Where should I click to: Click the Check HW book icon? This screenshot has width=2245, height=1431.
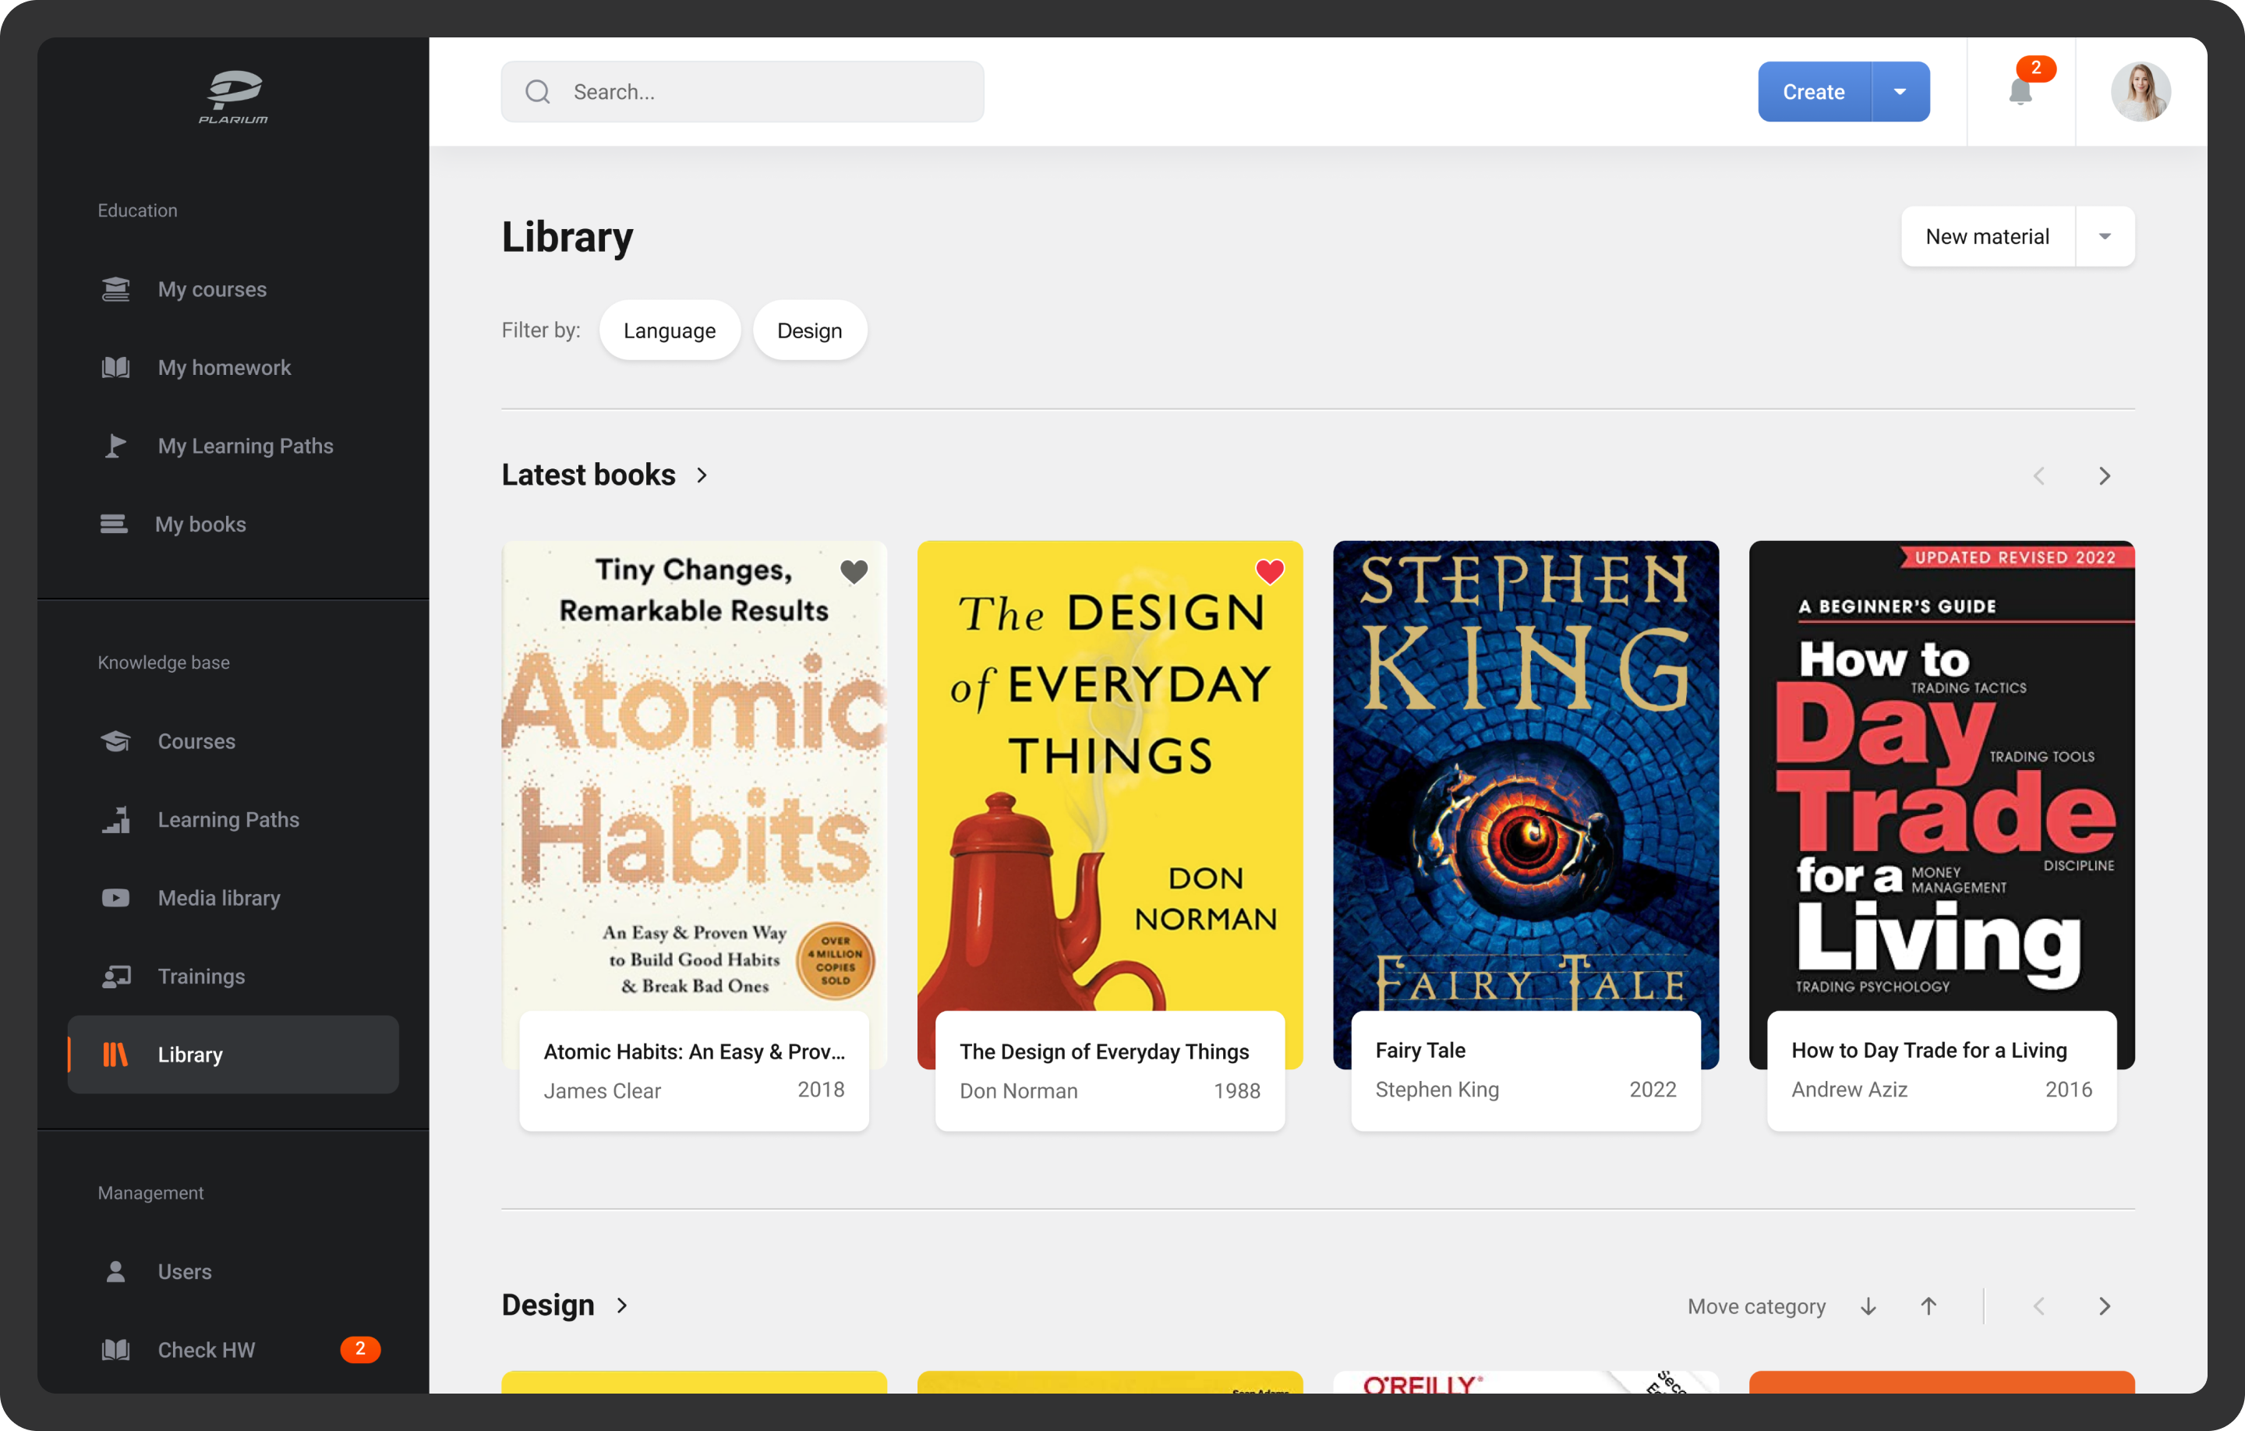(x=115, y=1350)
